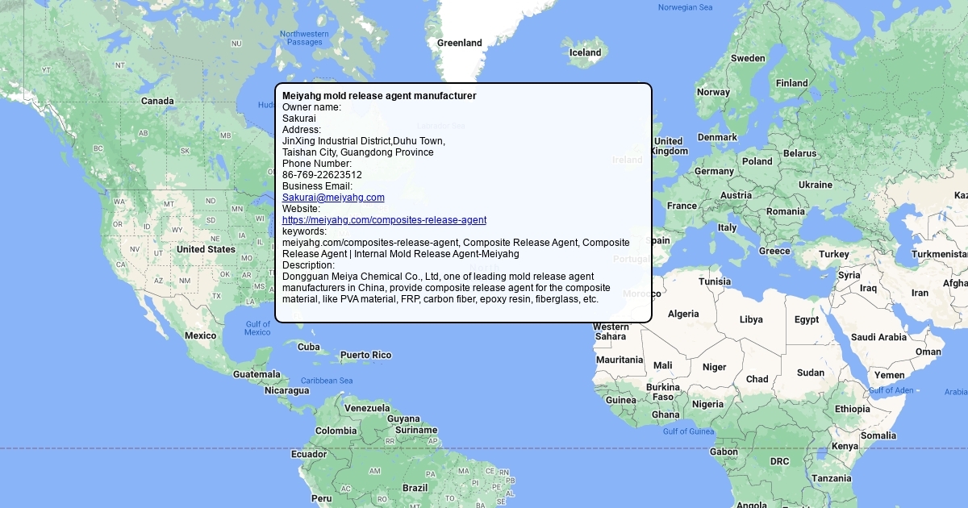Image resolution: width=968 pixels, height=508 pixels.
Task: Click the Canada label on the map
Action: coord(157,102)
